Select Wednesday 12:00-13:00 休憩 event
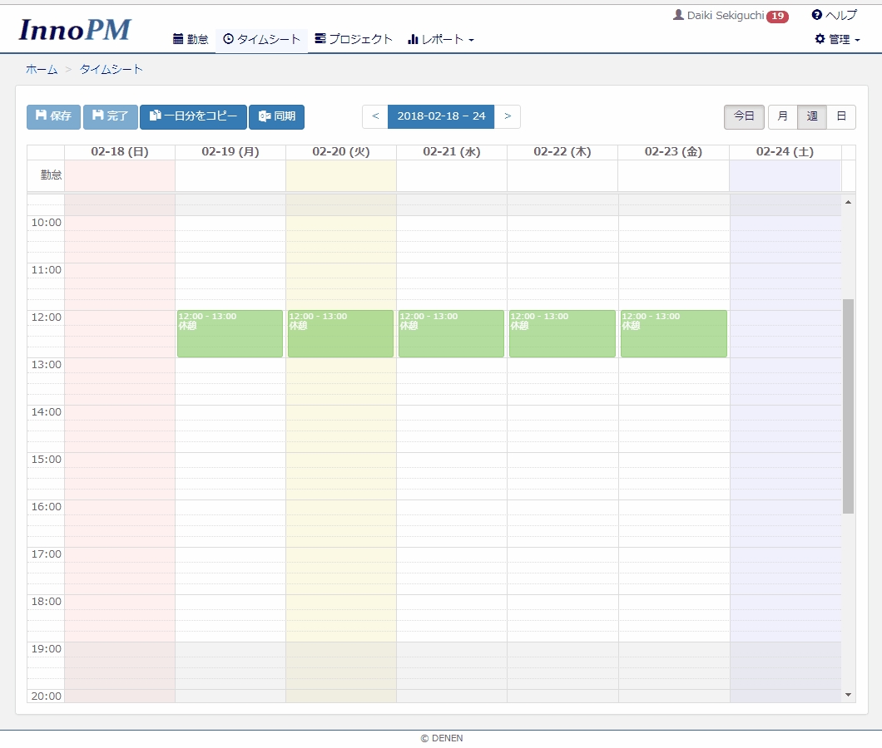The width and height of the screenshot is (882, 748). 451,334
